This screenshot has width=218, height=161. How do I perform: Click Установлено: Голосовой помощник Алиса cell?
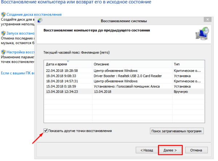coord(127,86)
